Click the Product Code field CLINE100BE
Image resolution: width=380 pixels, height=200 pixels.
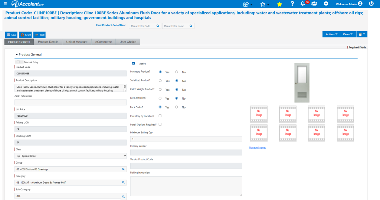[x=71, y=73]
